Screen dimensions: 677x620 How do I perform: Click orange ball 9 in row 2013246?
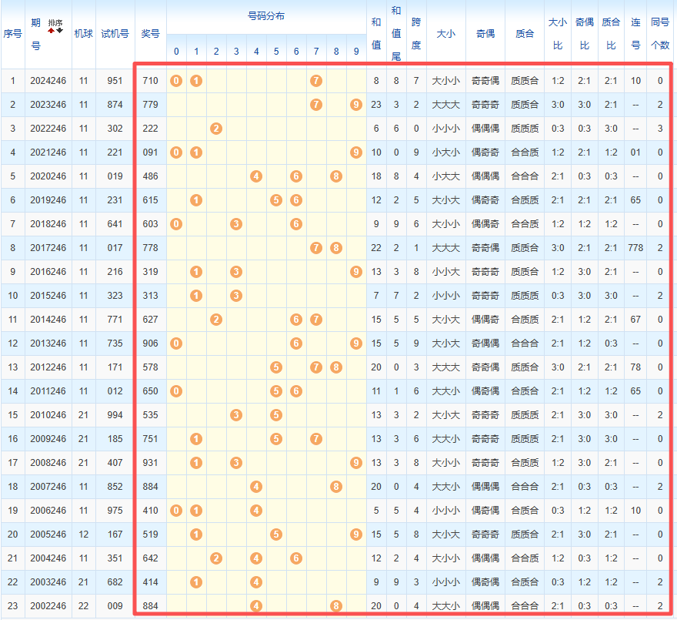pyautogui.click(x=355, y=343)
